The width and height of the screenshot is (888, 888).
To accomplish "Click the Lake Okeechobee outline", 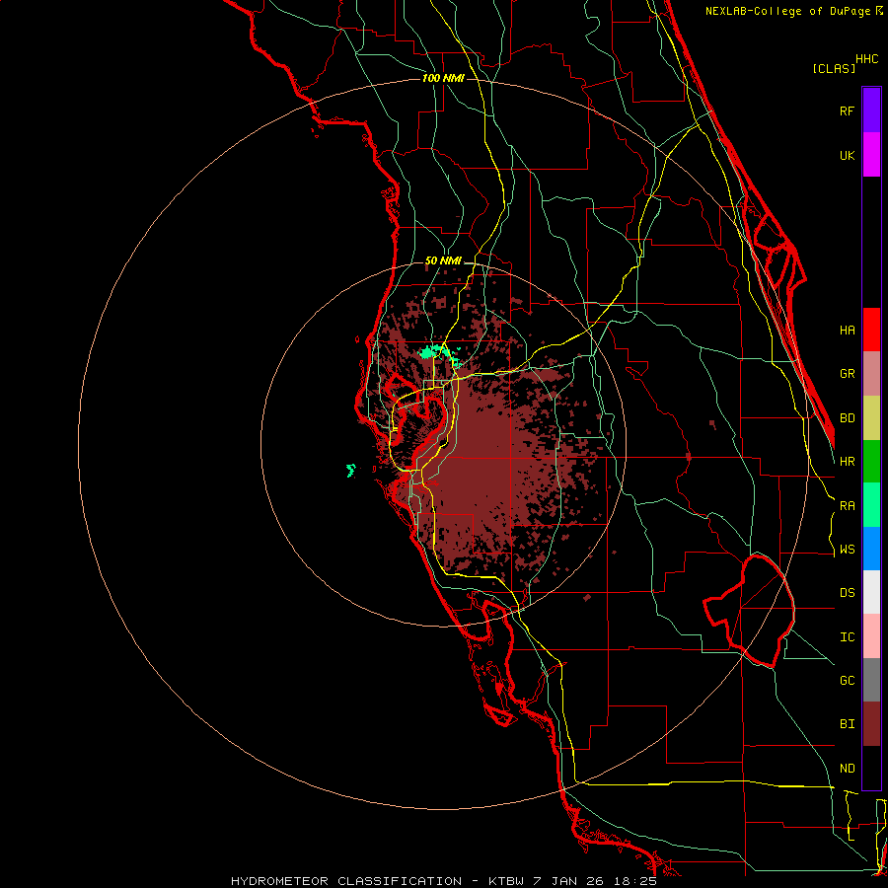I will click(749, 611).
